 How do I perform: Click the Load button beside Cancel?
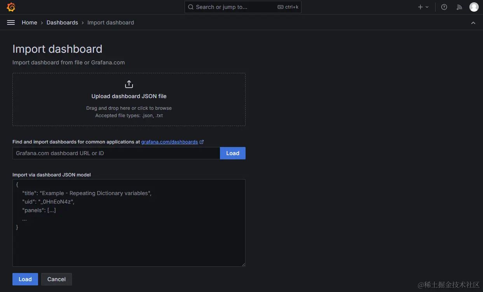coord(25,279)
